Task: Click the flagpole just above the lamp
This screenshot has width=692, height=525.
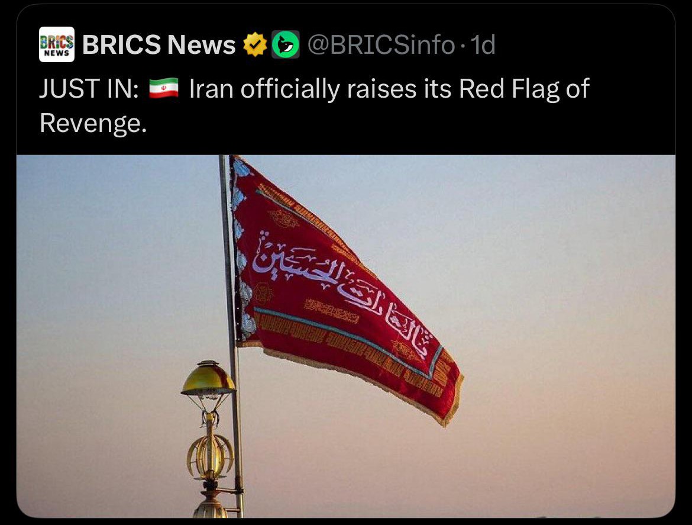Action: pyautogui.click(x=230, y=309)
